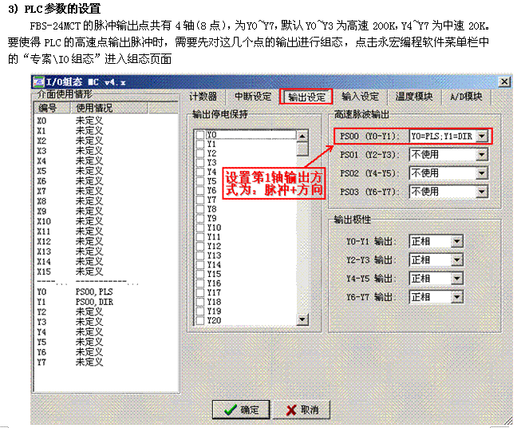The width and height of the screenshot is (529, 428).
Task: Toggle the Y12 checkbox
Action: [200, 246]
